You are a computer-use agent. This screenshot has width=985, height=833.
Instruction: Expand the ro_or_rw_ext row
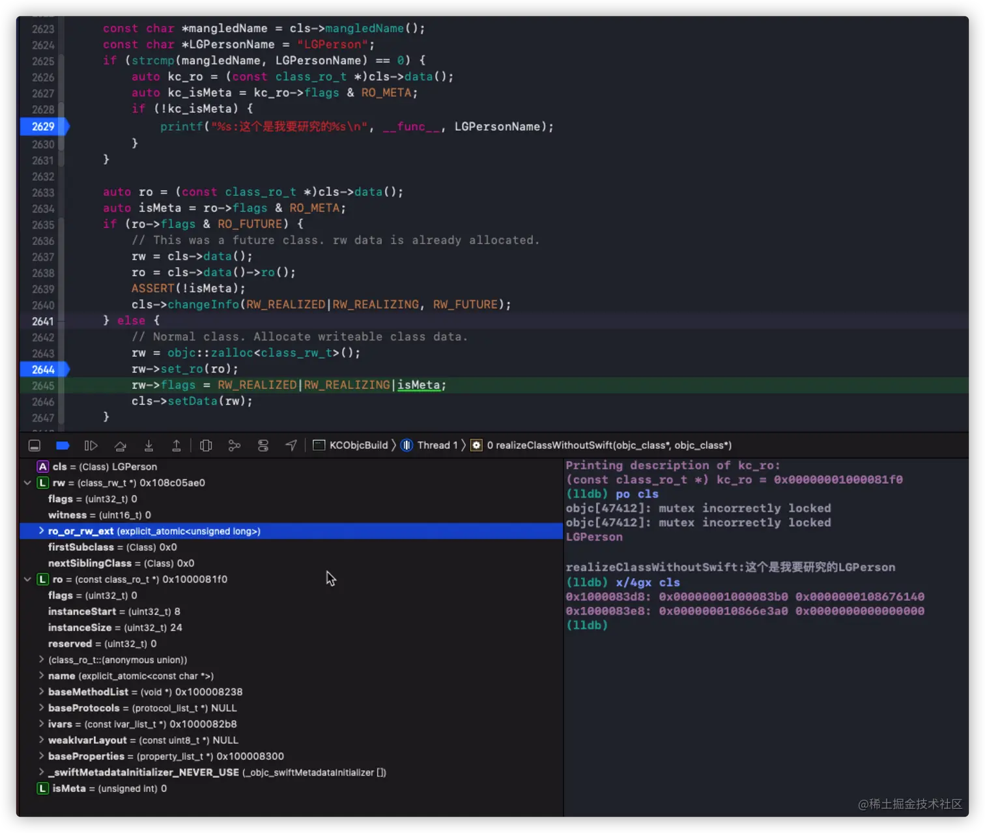click(41, 531)
